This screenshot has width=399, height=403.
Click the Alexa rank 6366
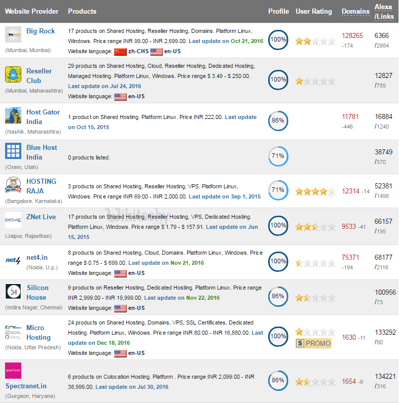click(381, 36)
